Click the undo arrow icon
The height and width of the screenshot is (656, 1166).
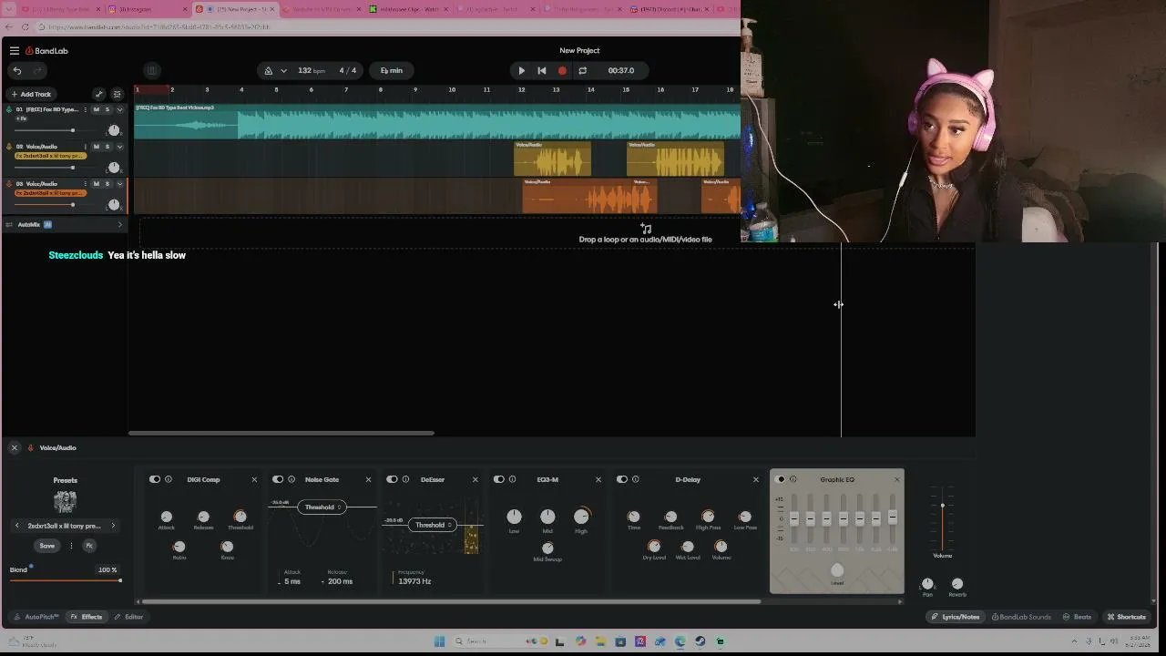coord(16,70)
